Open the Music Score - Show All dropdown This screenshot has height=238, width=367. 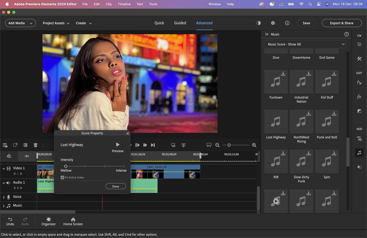(305, 44)
